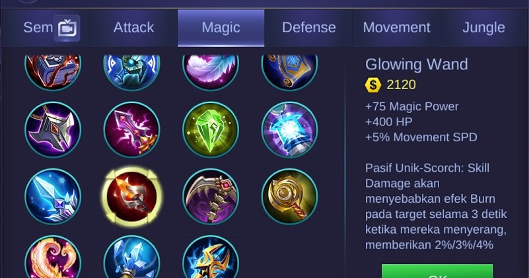Screen dimensions: 529x278
Task: Go to the Jungle tab
Action: tap(483, 28)
